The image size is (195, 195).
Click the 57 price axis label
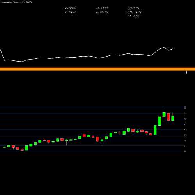pos(185,113)
